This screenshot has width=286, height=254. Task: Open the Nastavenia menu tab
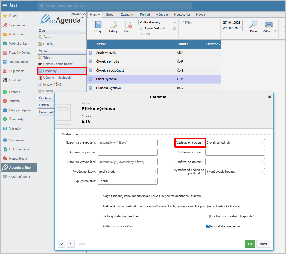tap(182, 15)
